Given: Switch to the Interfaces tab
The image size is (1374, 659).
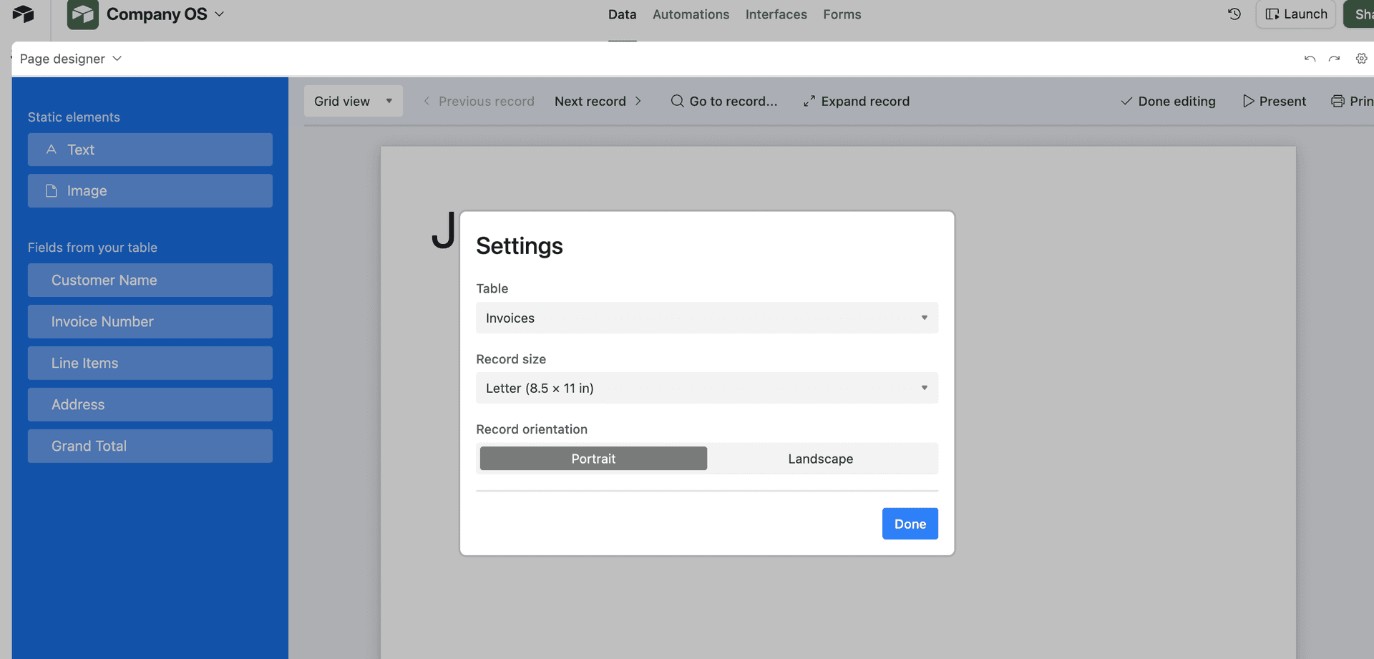Looking at the screenshot, I should (x=776, y=14).
